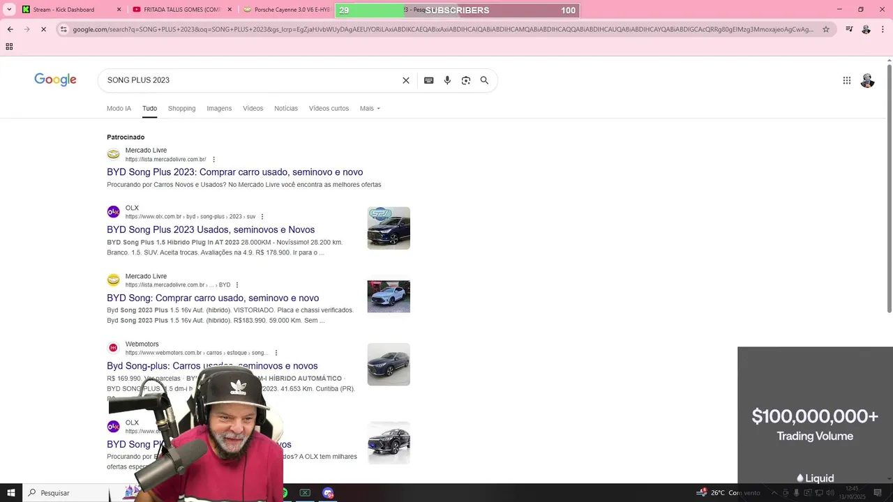Open the on-screen keyboard input tool

428,80
